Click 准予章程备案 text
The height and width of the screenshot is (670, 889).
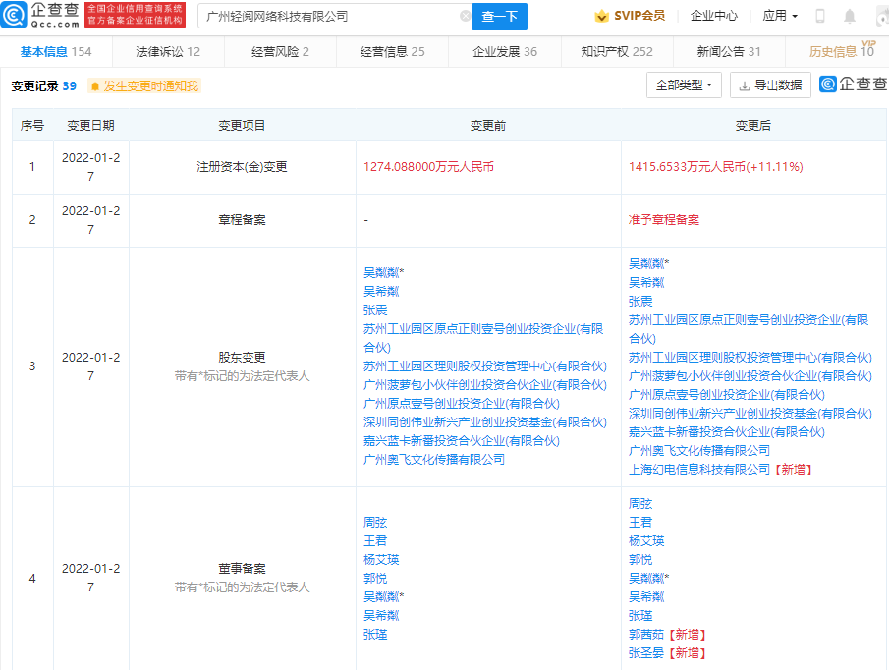pos(663,219)
